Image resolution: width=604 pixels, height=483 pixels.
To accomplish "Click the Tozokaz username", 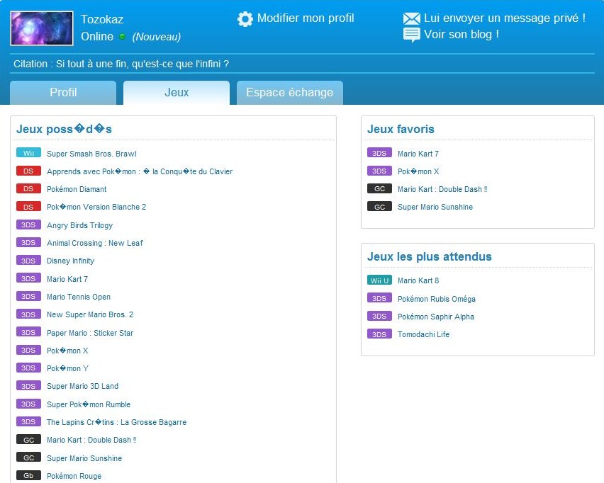I will (102, 19).
